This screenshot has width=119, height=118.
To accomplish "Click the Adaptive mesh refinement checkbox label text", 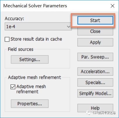I will [x=31, y=89].
